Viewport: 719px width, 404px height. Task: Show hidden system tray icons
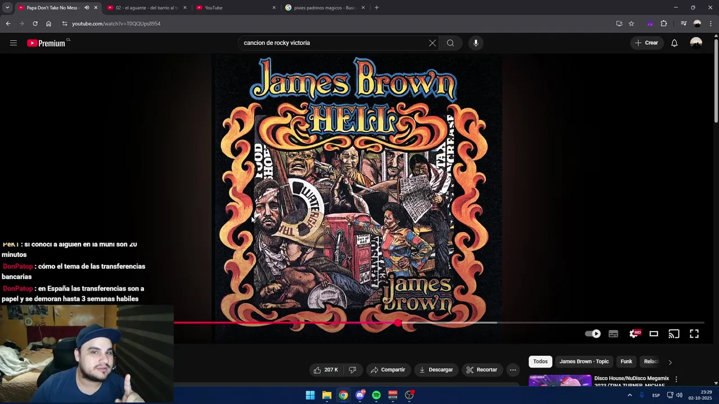pos(630,395)
